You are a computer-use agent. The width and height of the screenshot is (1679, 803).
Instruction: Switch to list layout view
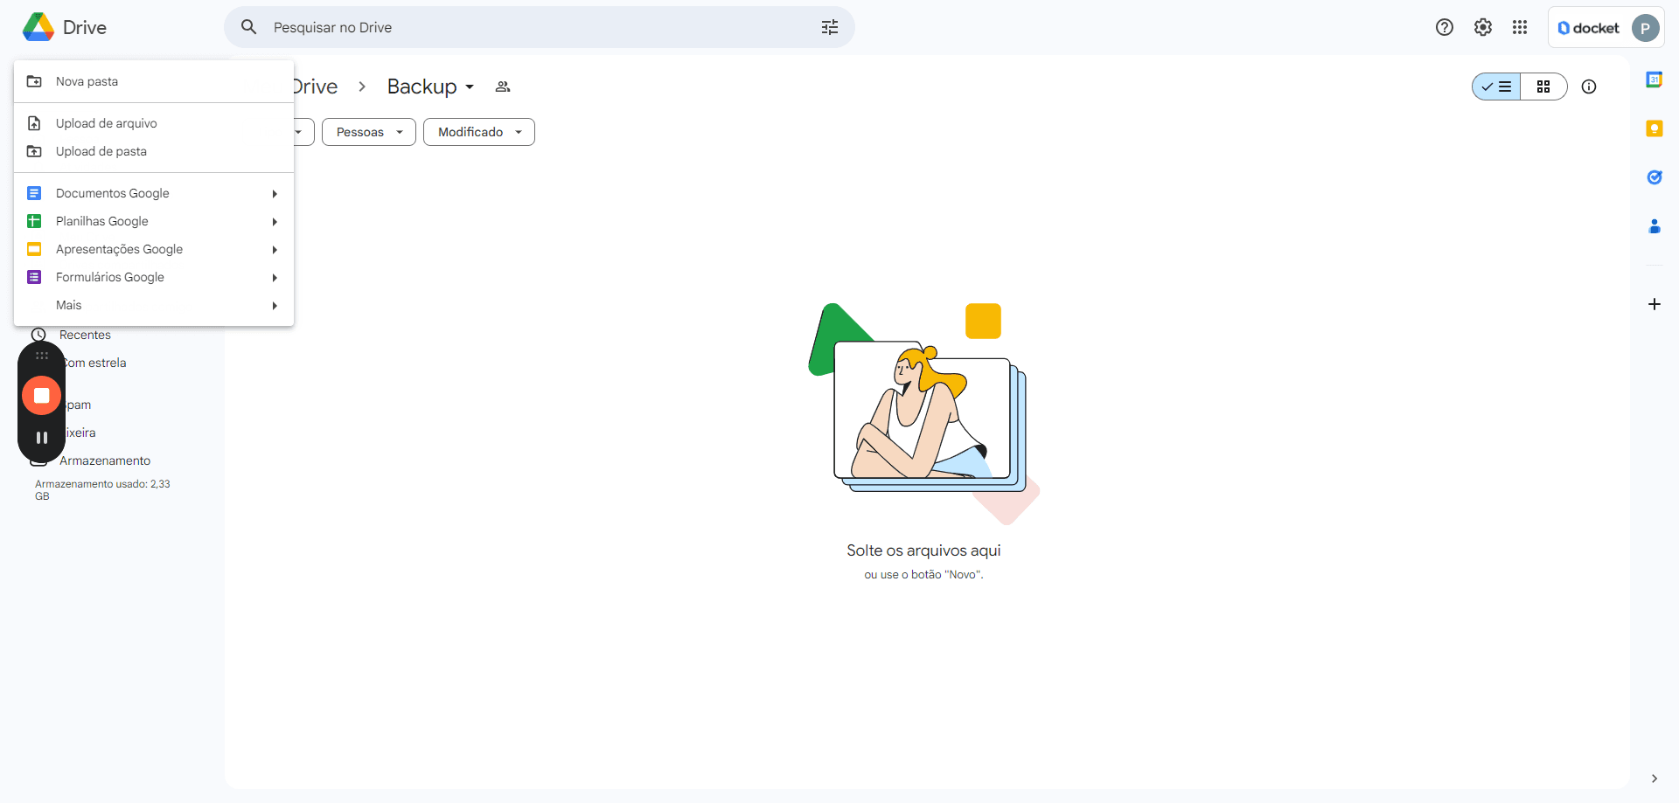[x=1496, y=87]
